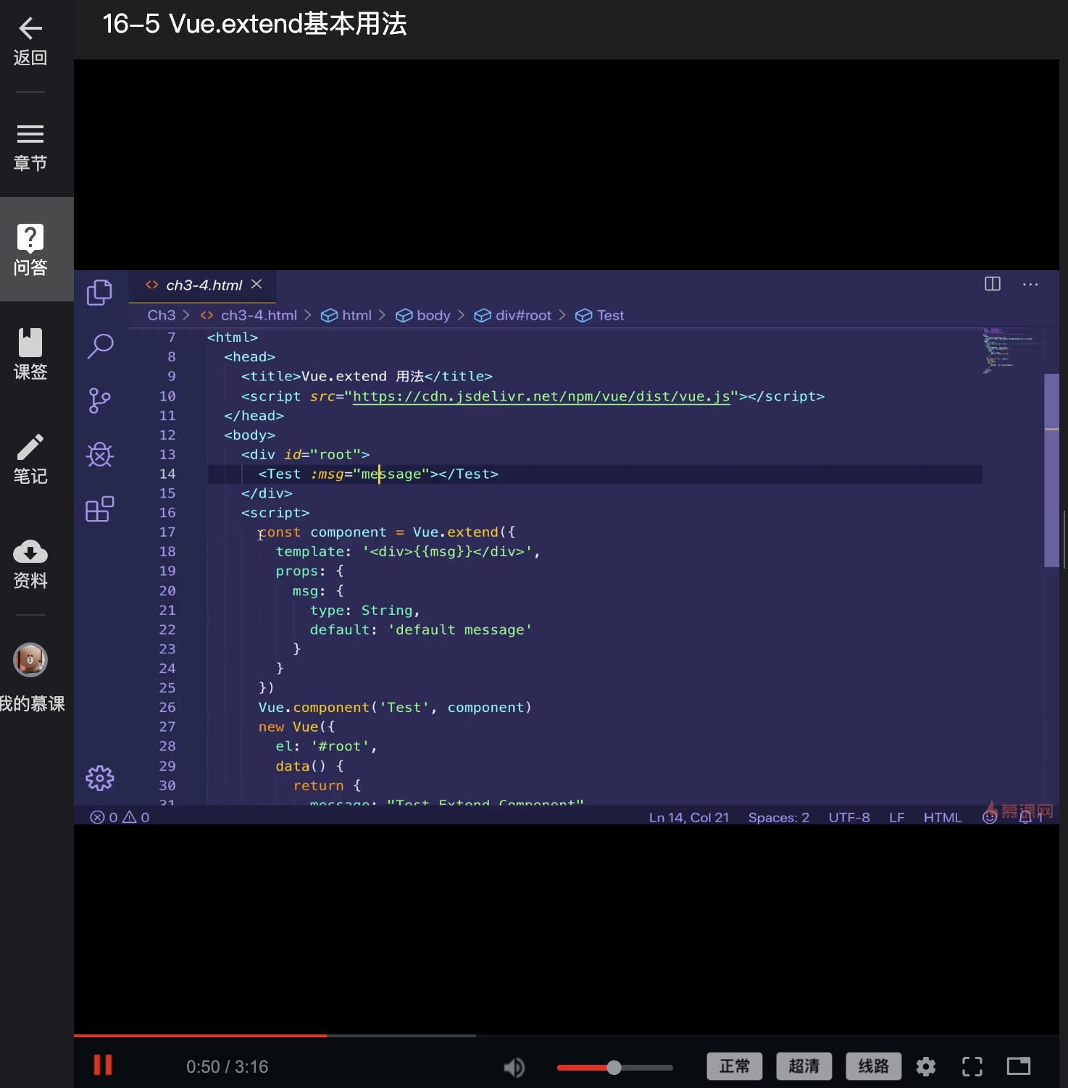Open the 资料 download materials panel
The width and height of the screenshot is (1068, 1088).
coord(30,564)
